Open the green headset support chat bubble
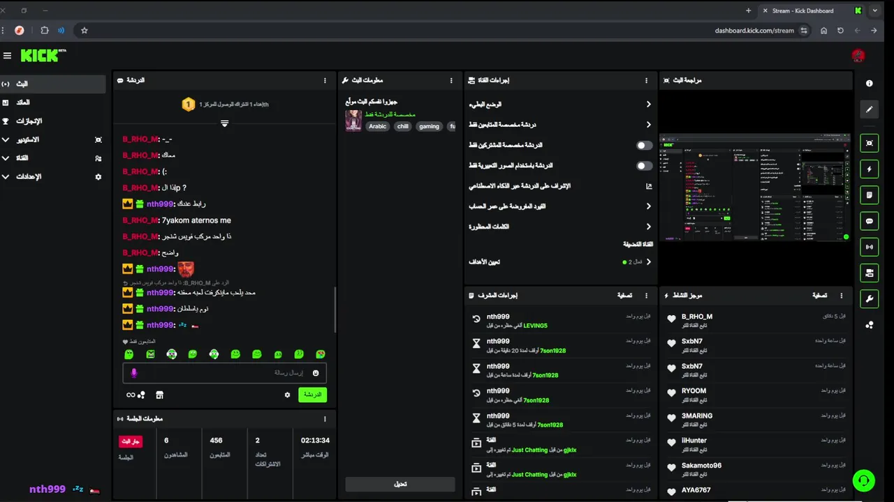Screen dimensions: 894x502 [x=864, y=480]
